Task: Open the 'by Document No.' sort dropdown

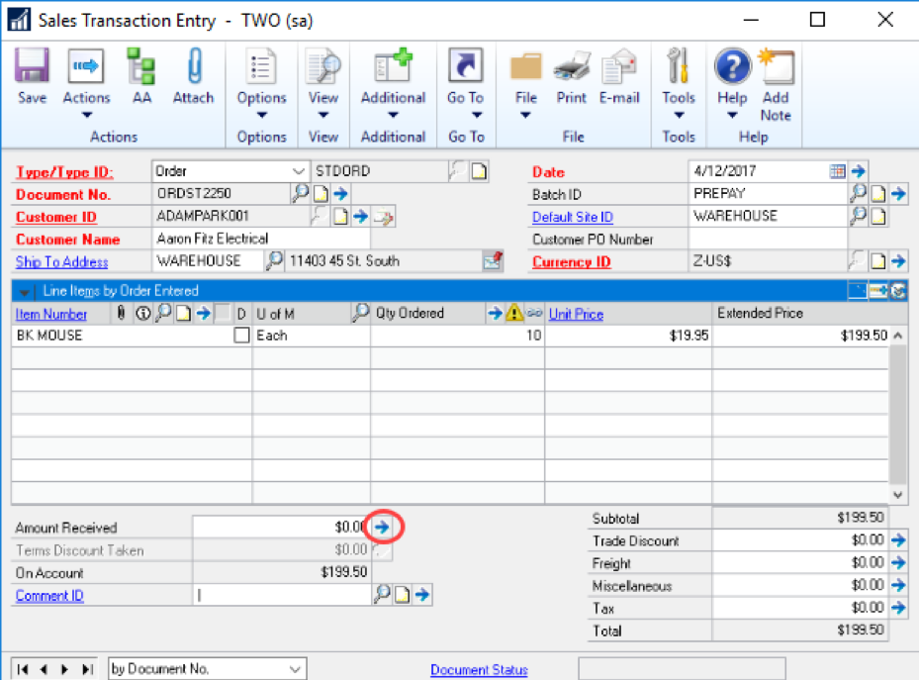Action: click(295, 669)
